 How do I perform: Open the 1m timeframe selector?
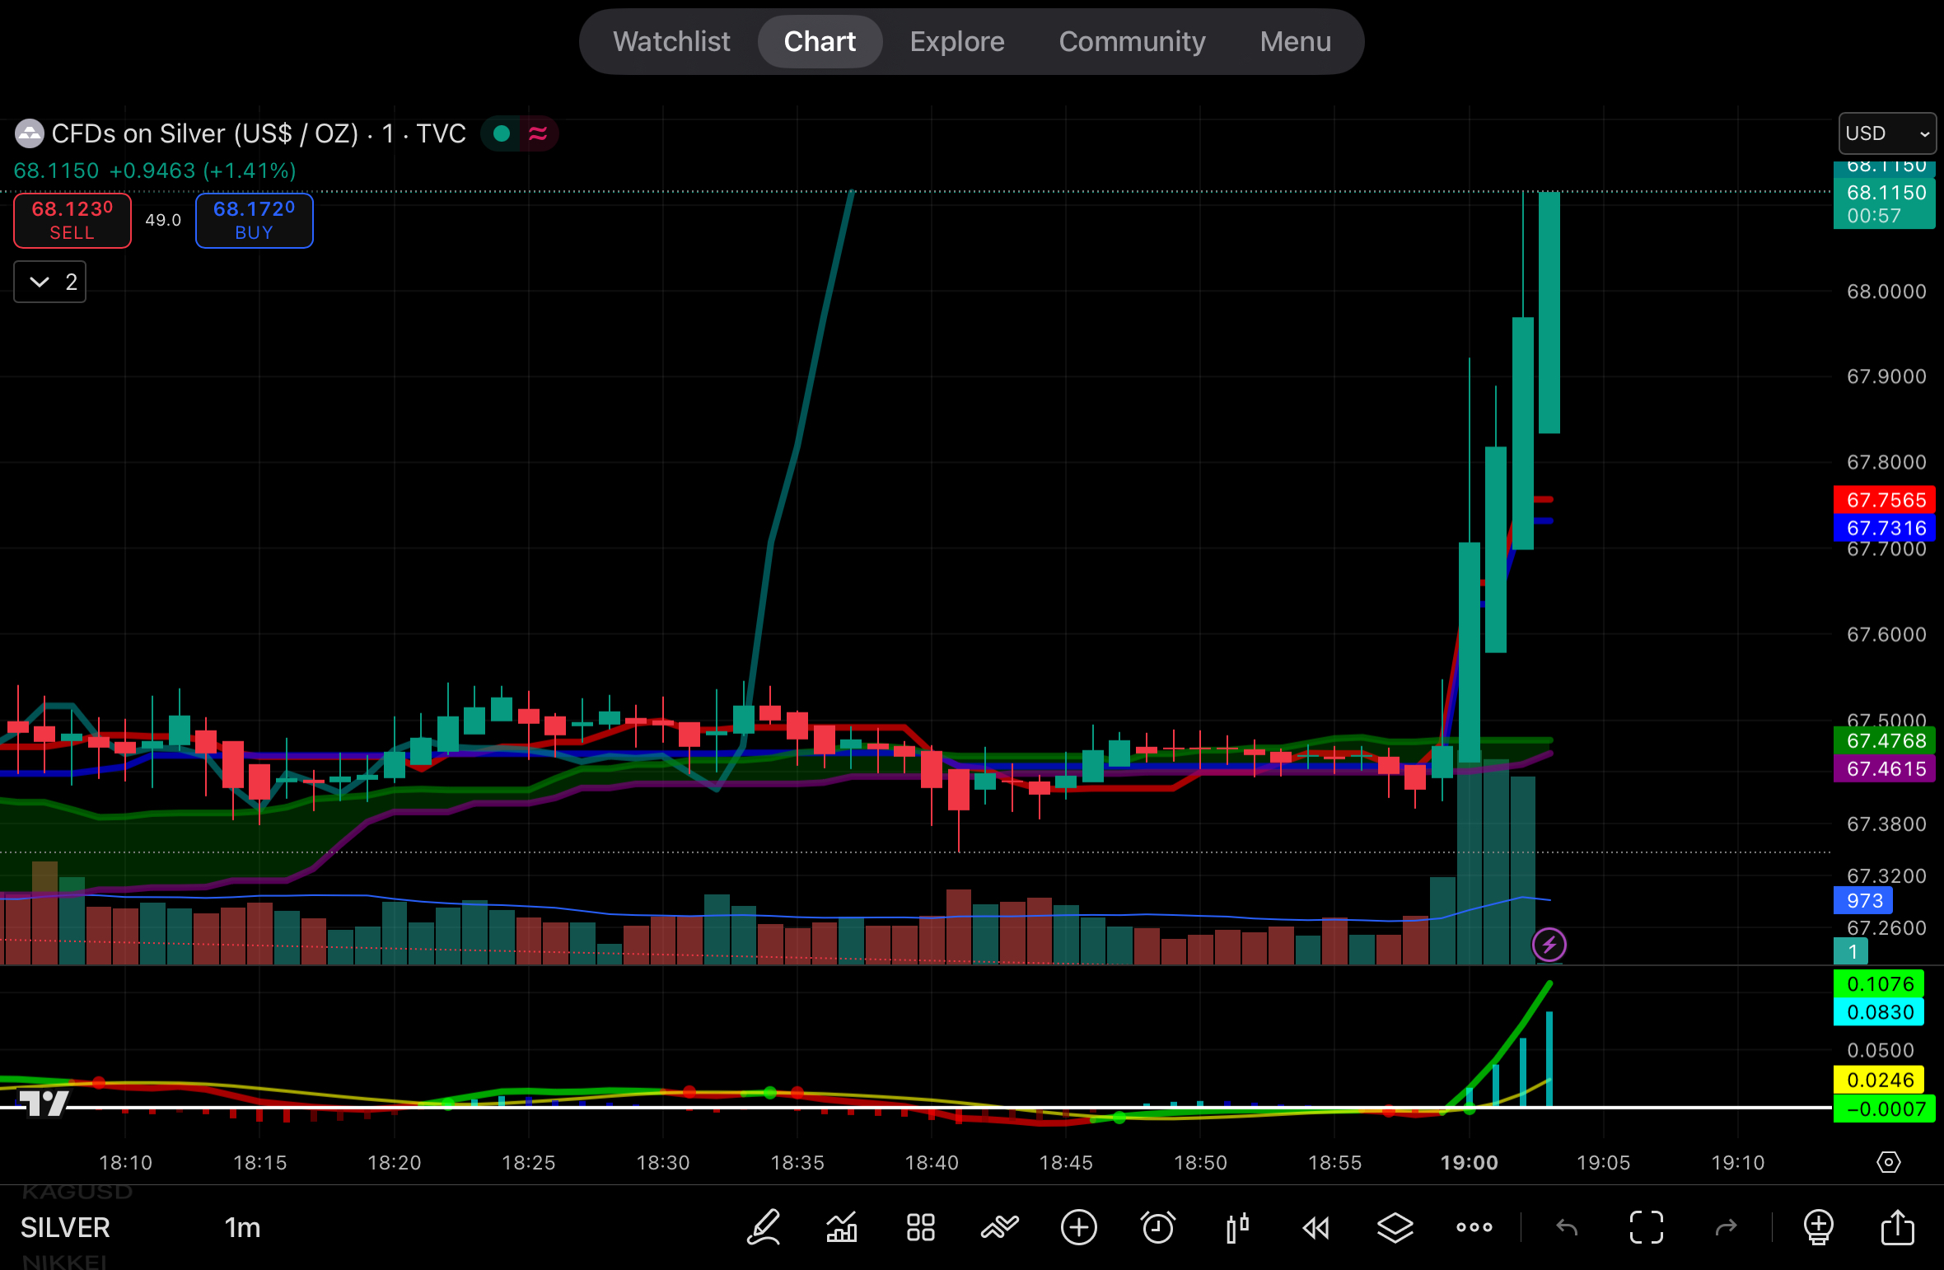coord(242,1227)
